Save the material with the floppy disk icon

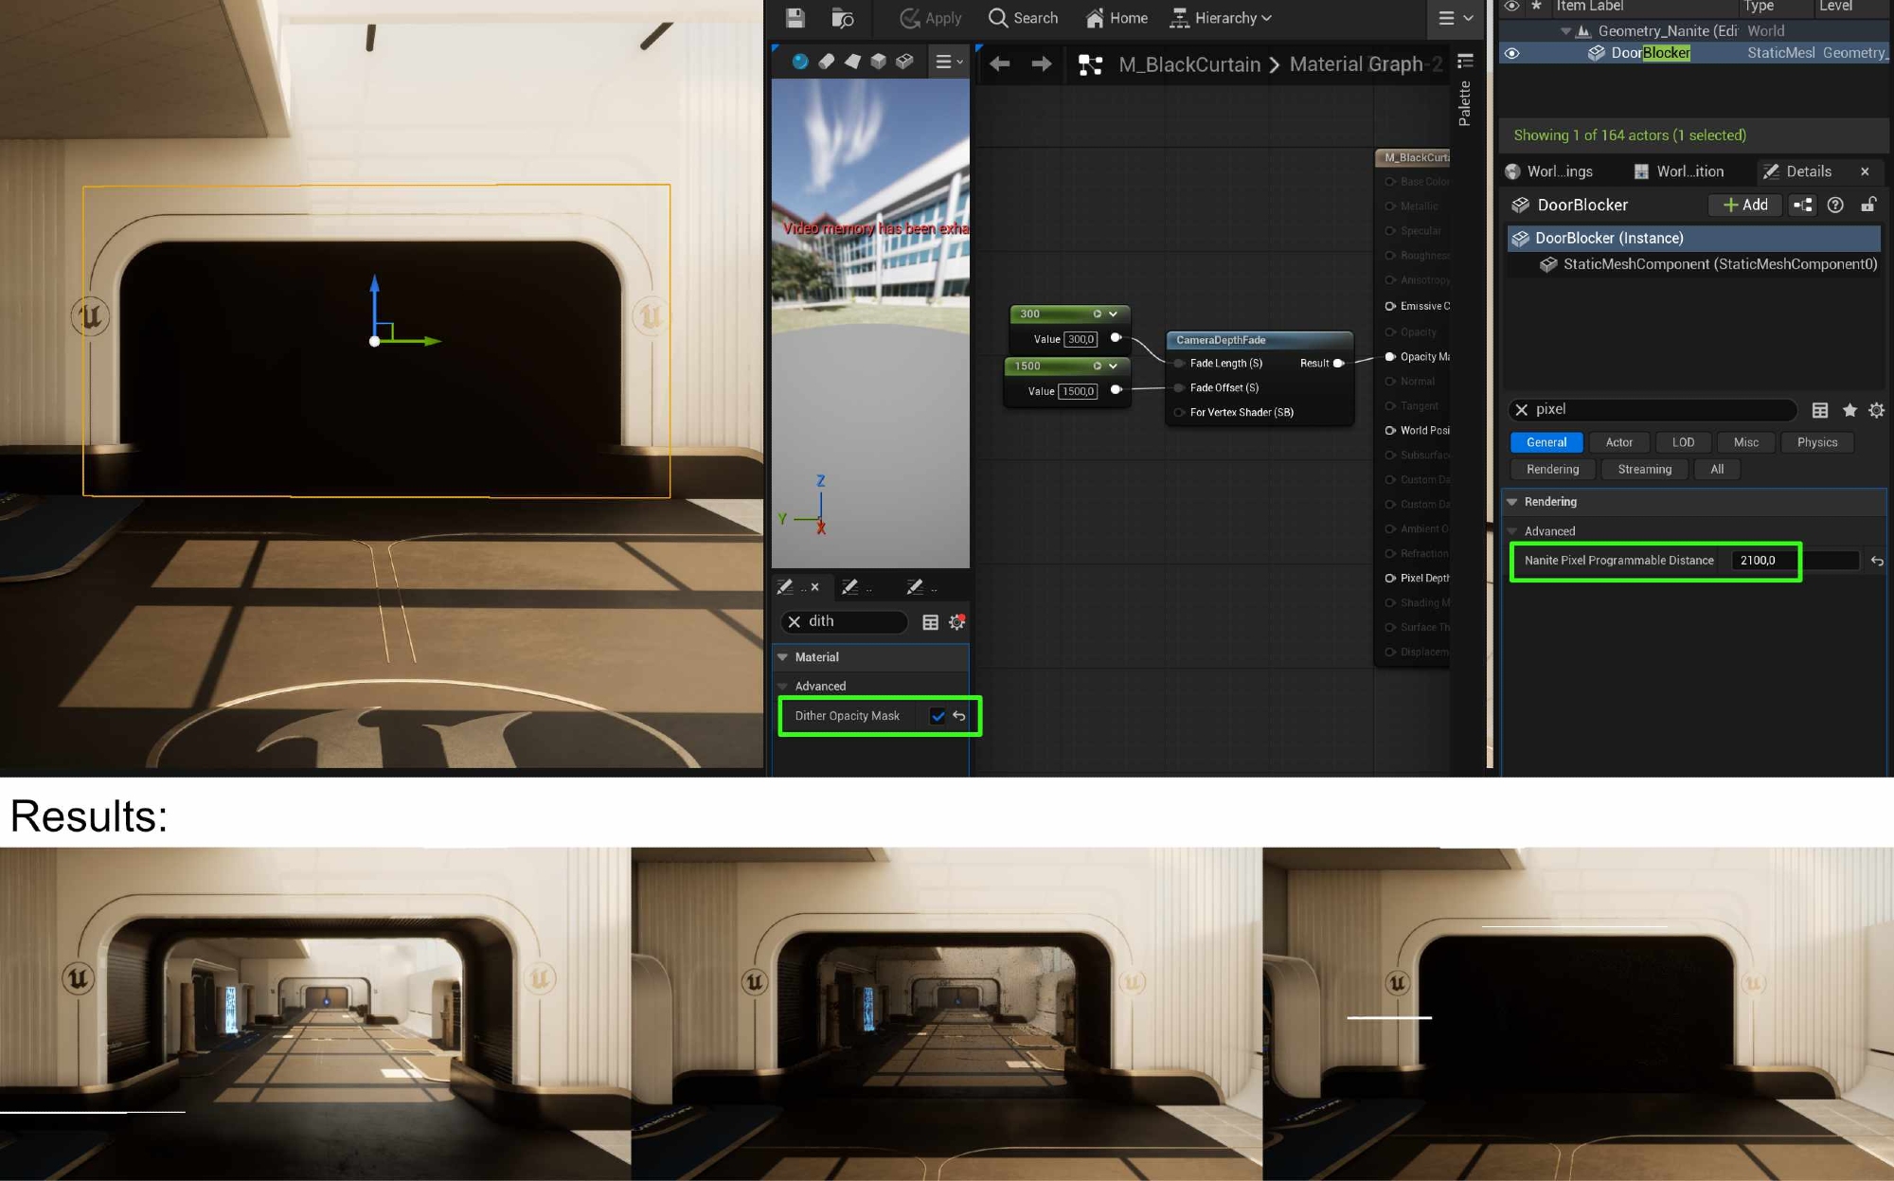click(795, 18)
